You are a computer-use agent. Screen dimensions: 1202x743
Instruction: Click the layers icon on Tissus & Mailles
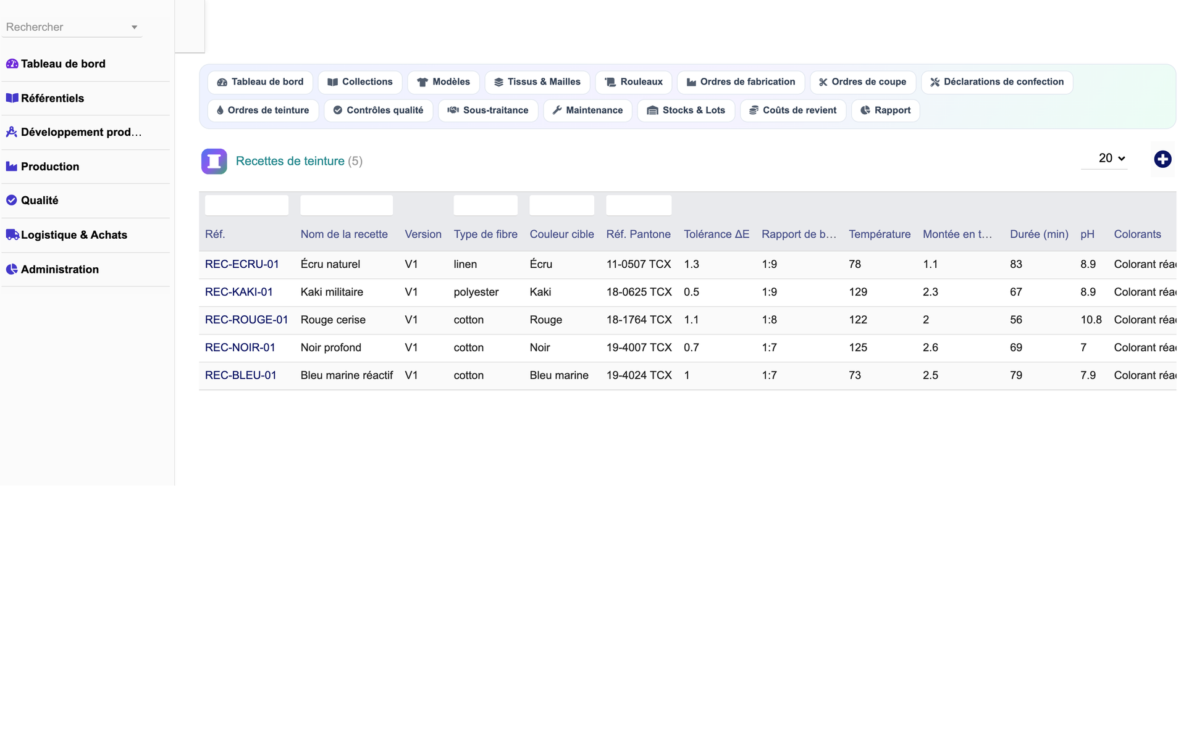[x=498, y=82]
